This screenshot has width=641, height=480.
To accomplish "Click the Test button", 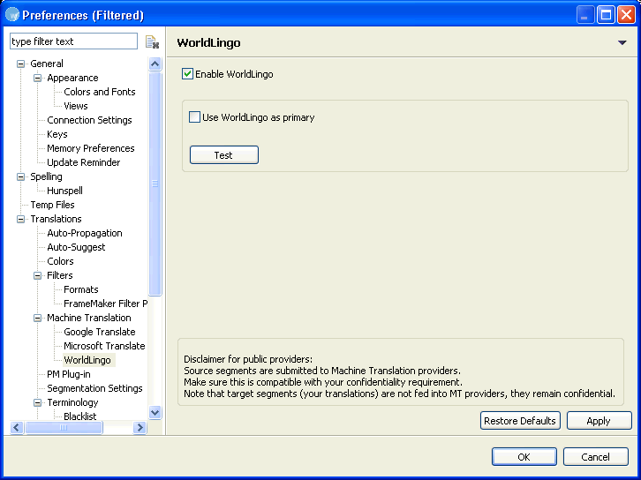I will point(224,154).
